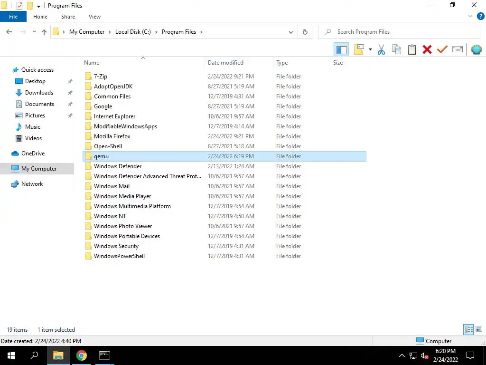486x365 pixels.
Task: Click the orange checkmark Properties icon
Action: [442, 49]
